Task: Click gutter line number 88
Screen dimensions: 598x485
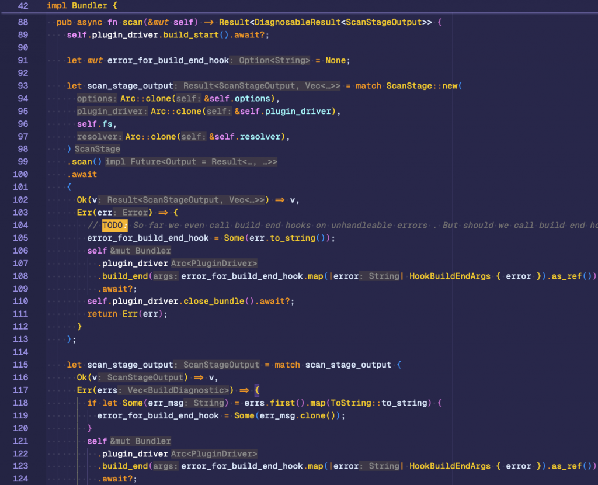Action: pyautogui.click(x=23, y=22)
